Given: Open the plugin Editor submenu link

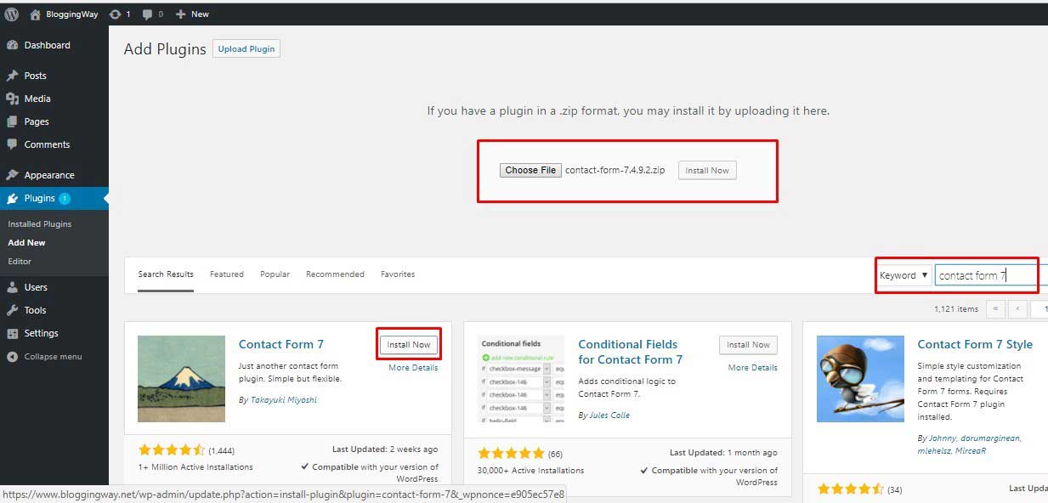Looking at the screenshot, I should [20, 262].
